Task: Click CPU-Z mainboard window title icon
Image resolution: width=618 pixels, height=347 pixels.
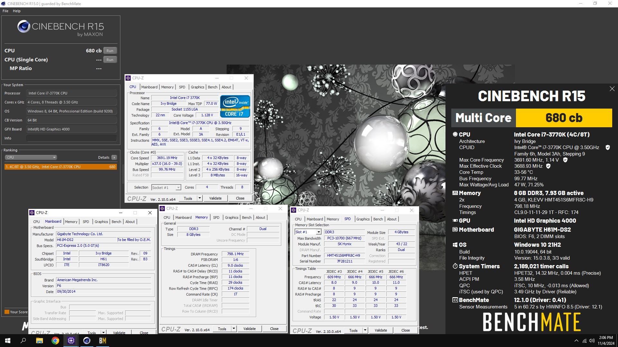Action: [x=32, y=213]
